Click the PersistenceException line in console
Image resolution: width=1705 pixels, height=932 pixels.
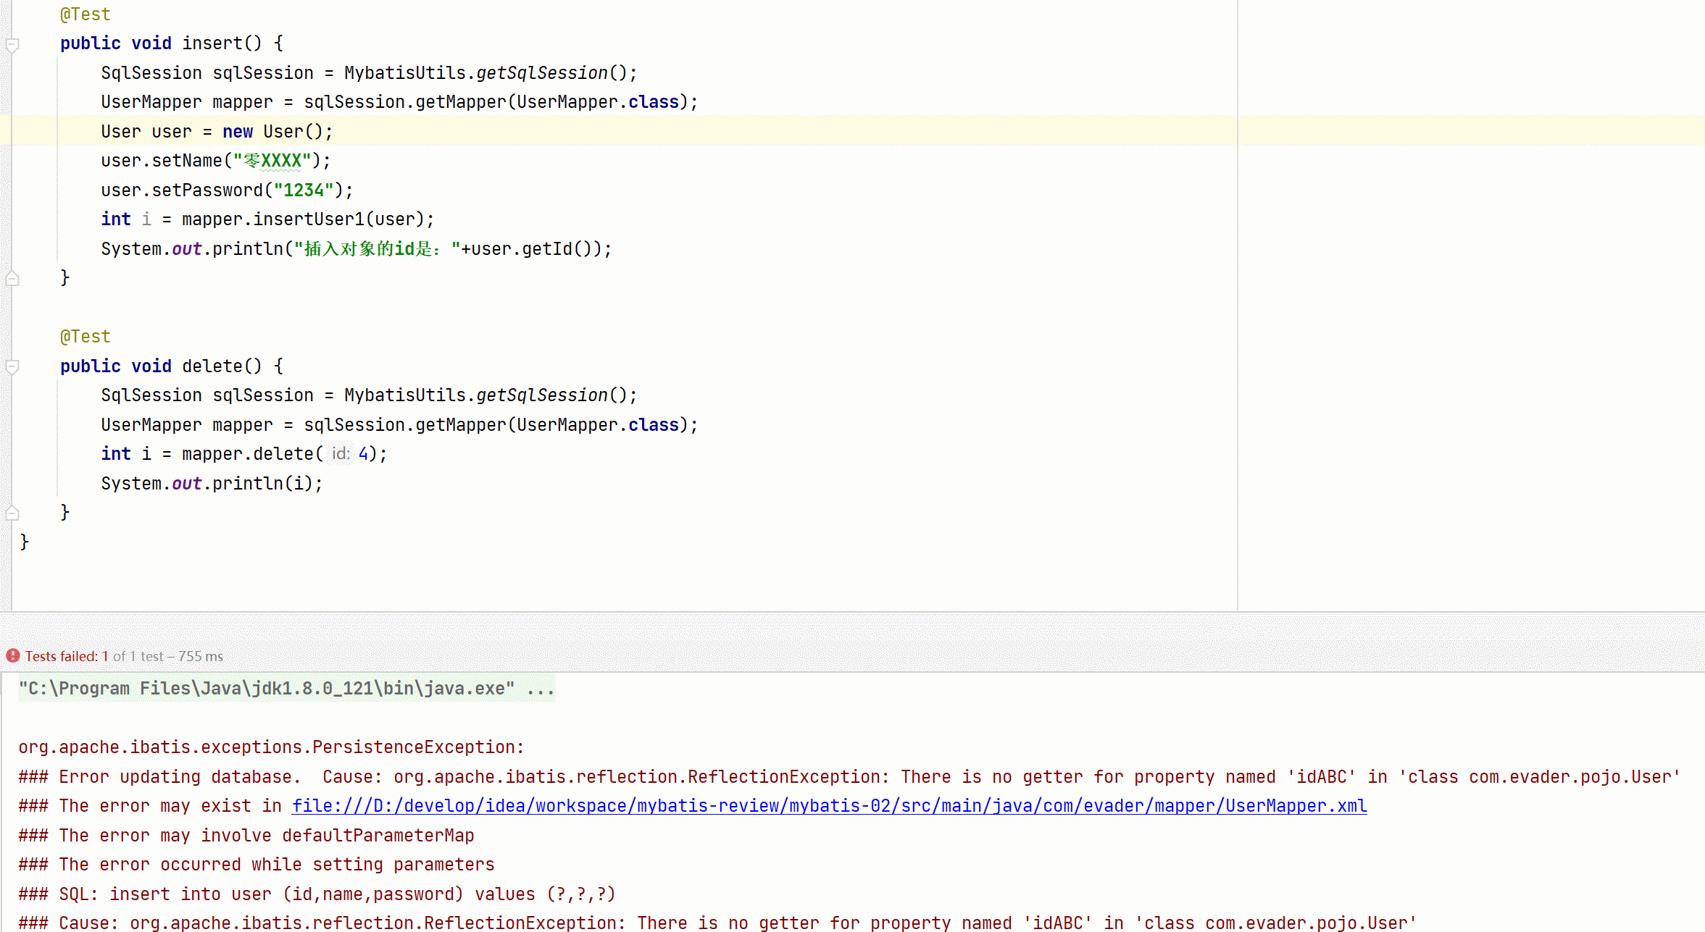pyautogui.click(x=271, y=747)
